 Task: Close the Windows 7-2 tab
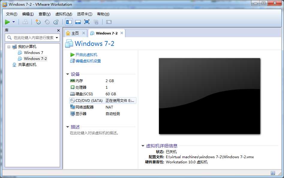pos(122,33)
